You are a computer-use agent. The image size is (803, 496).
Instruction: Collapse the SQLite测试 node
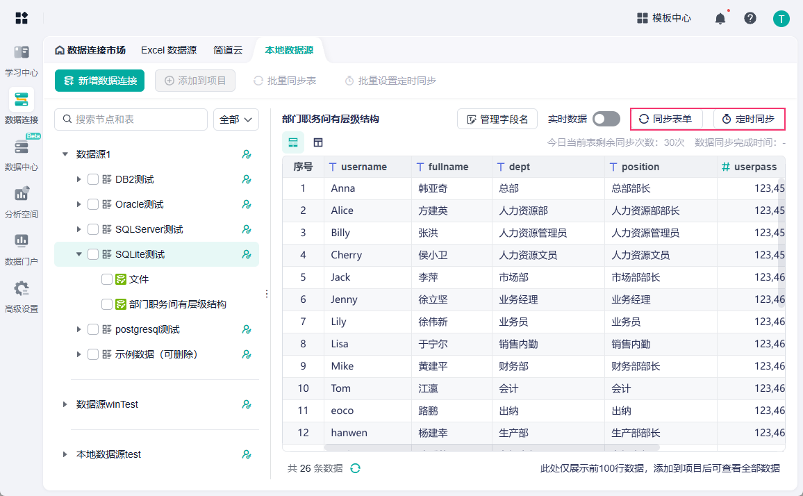point(79,254)
